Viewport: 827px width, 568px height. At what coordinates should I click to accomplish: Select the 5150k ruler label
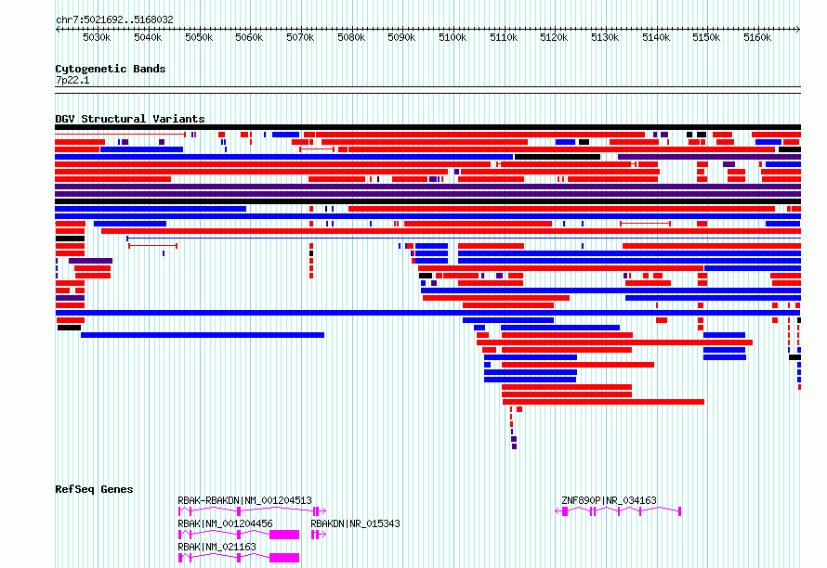pos(706,37)
